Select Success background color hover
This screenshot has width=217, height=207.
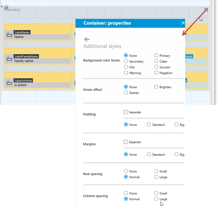(x=156, y=67)
